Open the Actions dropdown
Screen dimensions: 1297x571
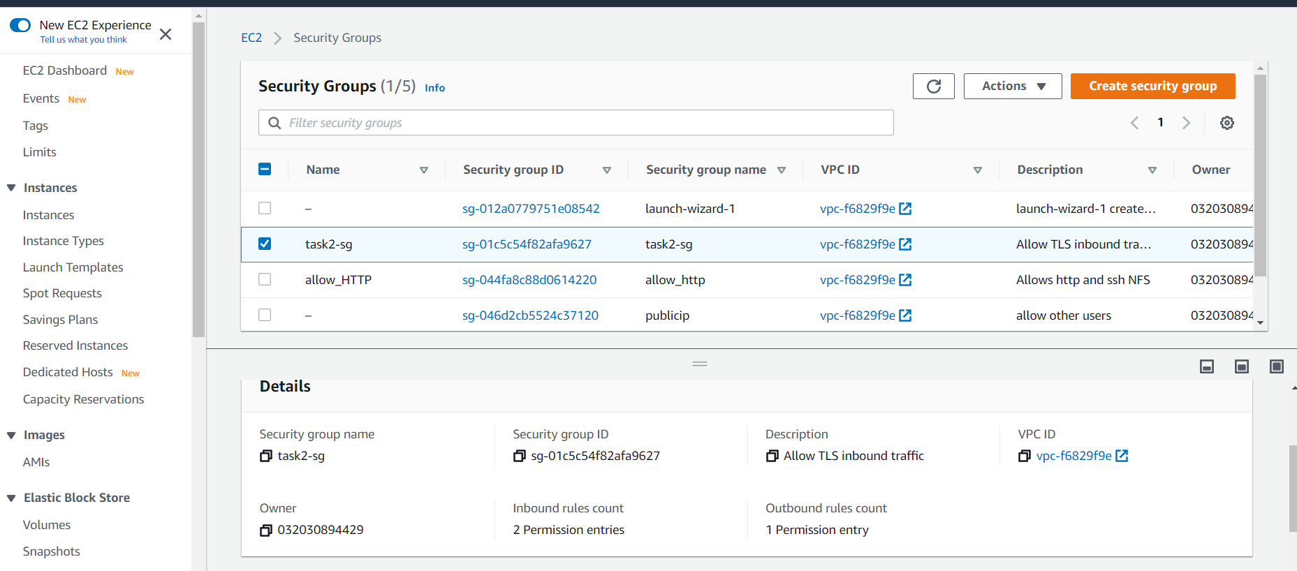tap(1013, 86)
